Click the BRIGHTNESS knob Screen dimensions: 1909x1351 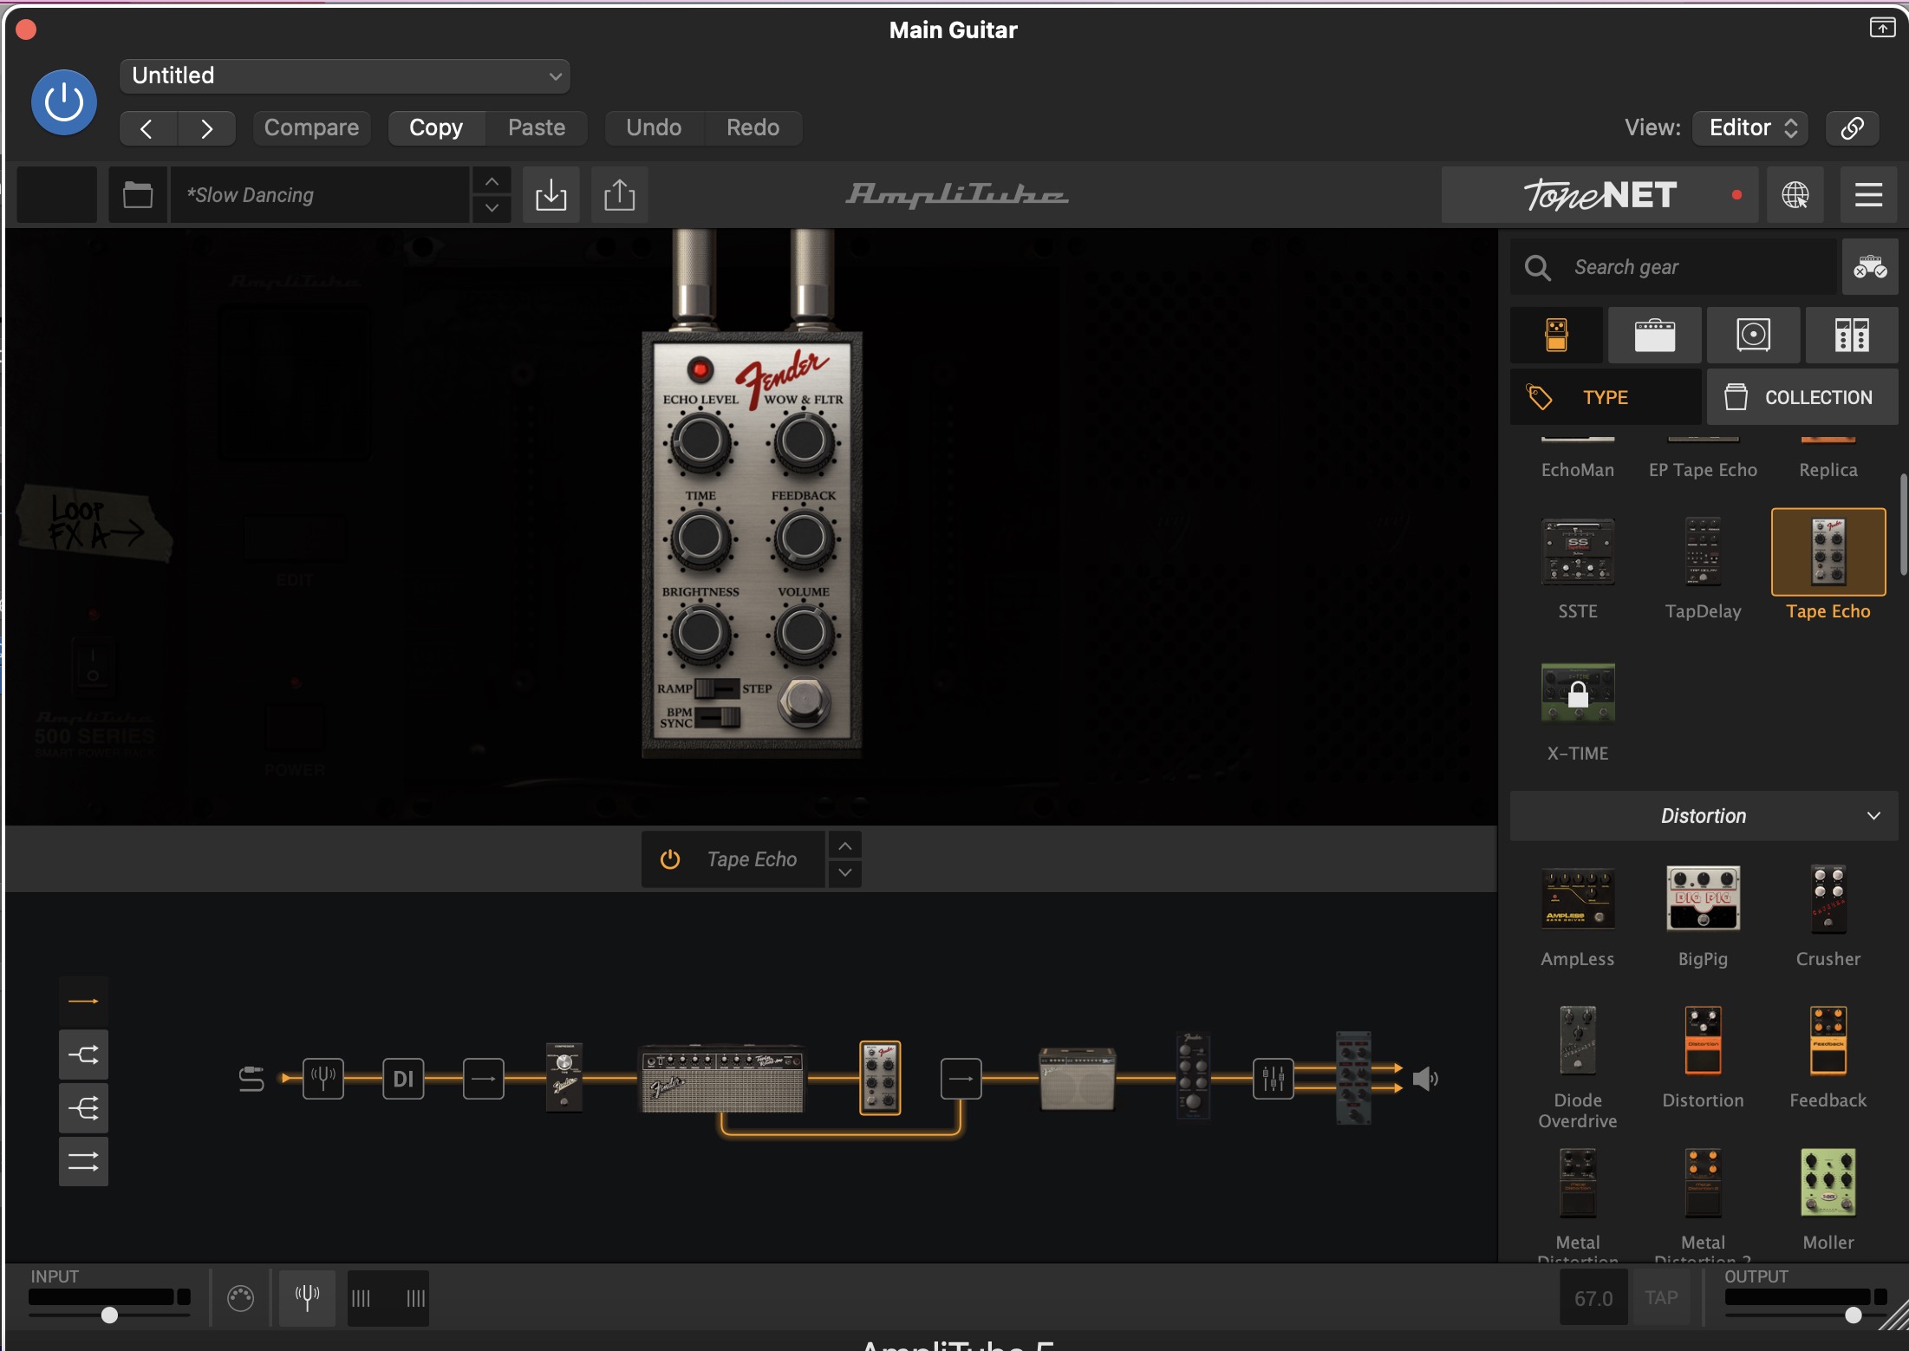(x=700, y=635)
